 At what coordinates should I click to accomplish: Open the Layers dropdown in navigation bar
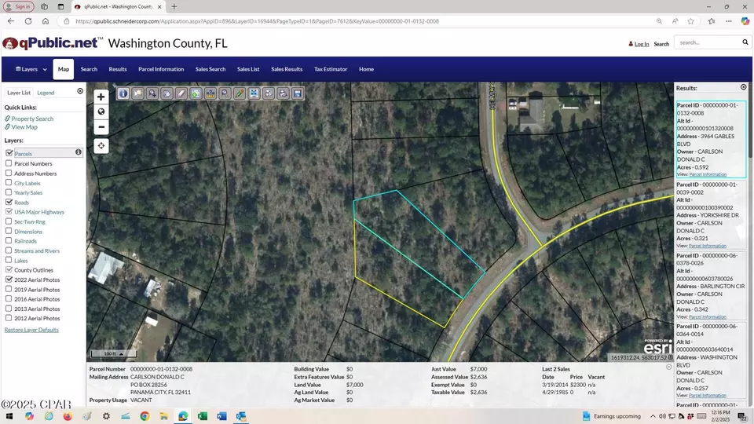click(31, 69)
